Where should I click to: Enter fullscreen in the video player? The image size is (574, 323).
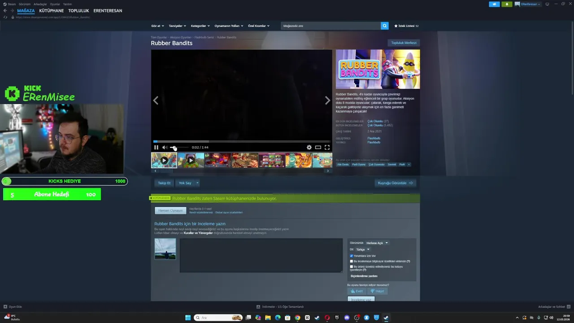[327, 147]
